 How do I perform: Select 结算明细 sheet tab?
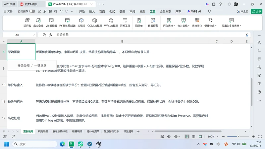pyautogui.click(x=77, y=131)
